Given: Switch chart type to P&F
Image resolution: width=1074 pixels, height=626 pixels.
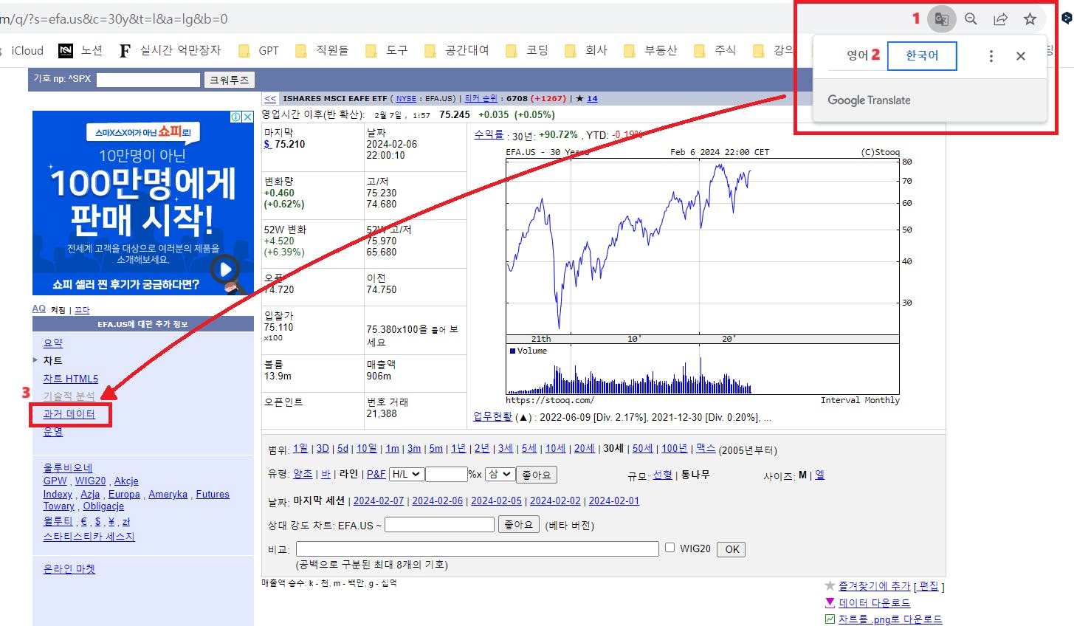Looking at the screenshot, I should coord(376,474).
